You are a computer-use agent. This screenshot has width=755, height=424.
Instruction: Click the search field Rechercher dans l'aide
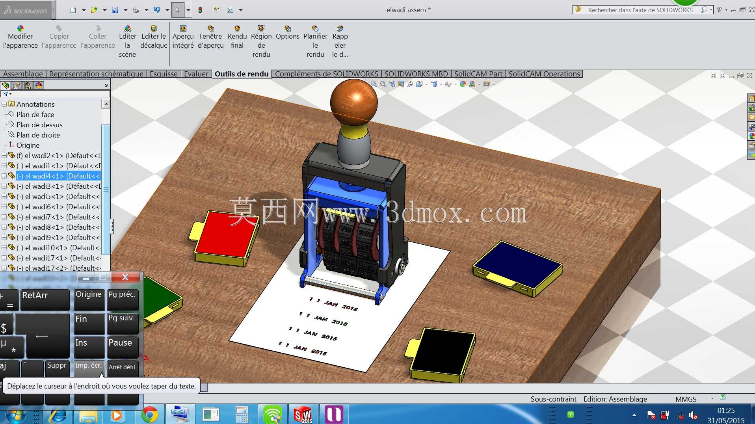[640, 10]
